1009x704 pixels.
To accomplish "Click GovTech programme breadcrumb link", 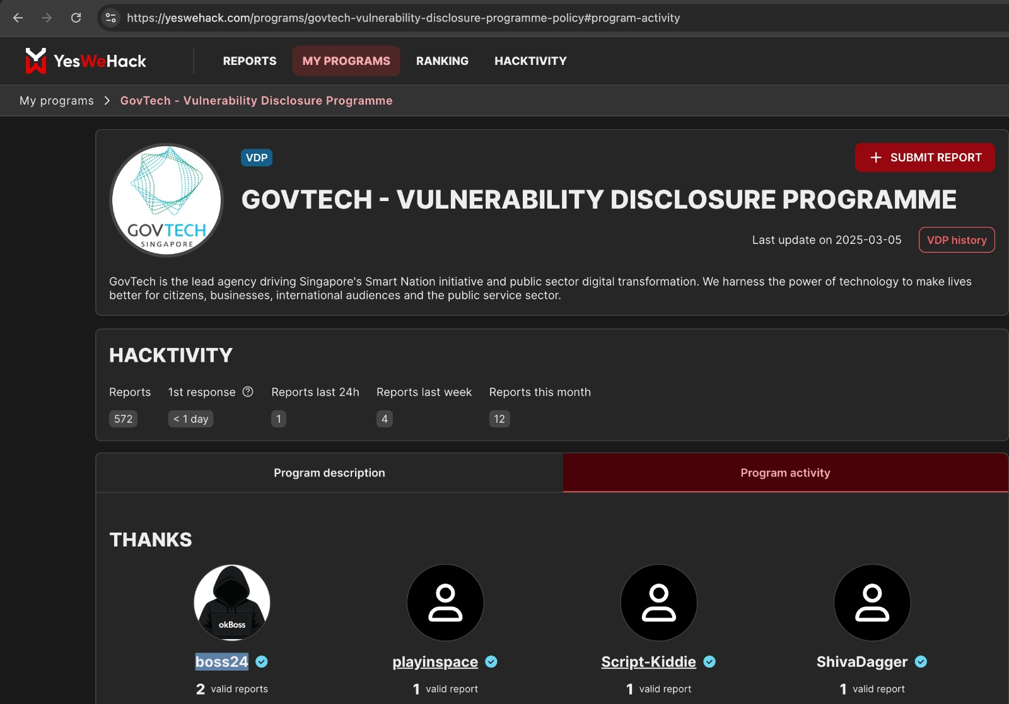I will [256, 101].
